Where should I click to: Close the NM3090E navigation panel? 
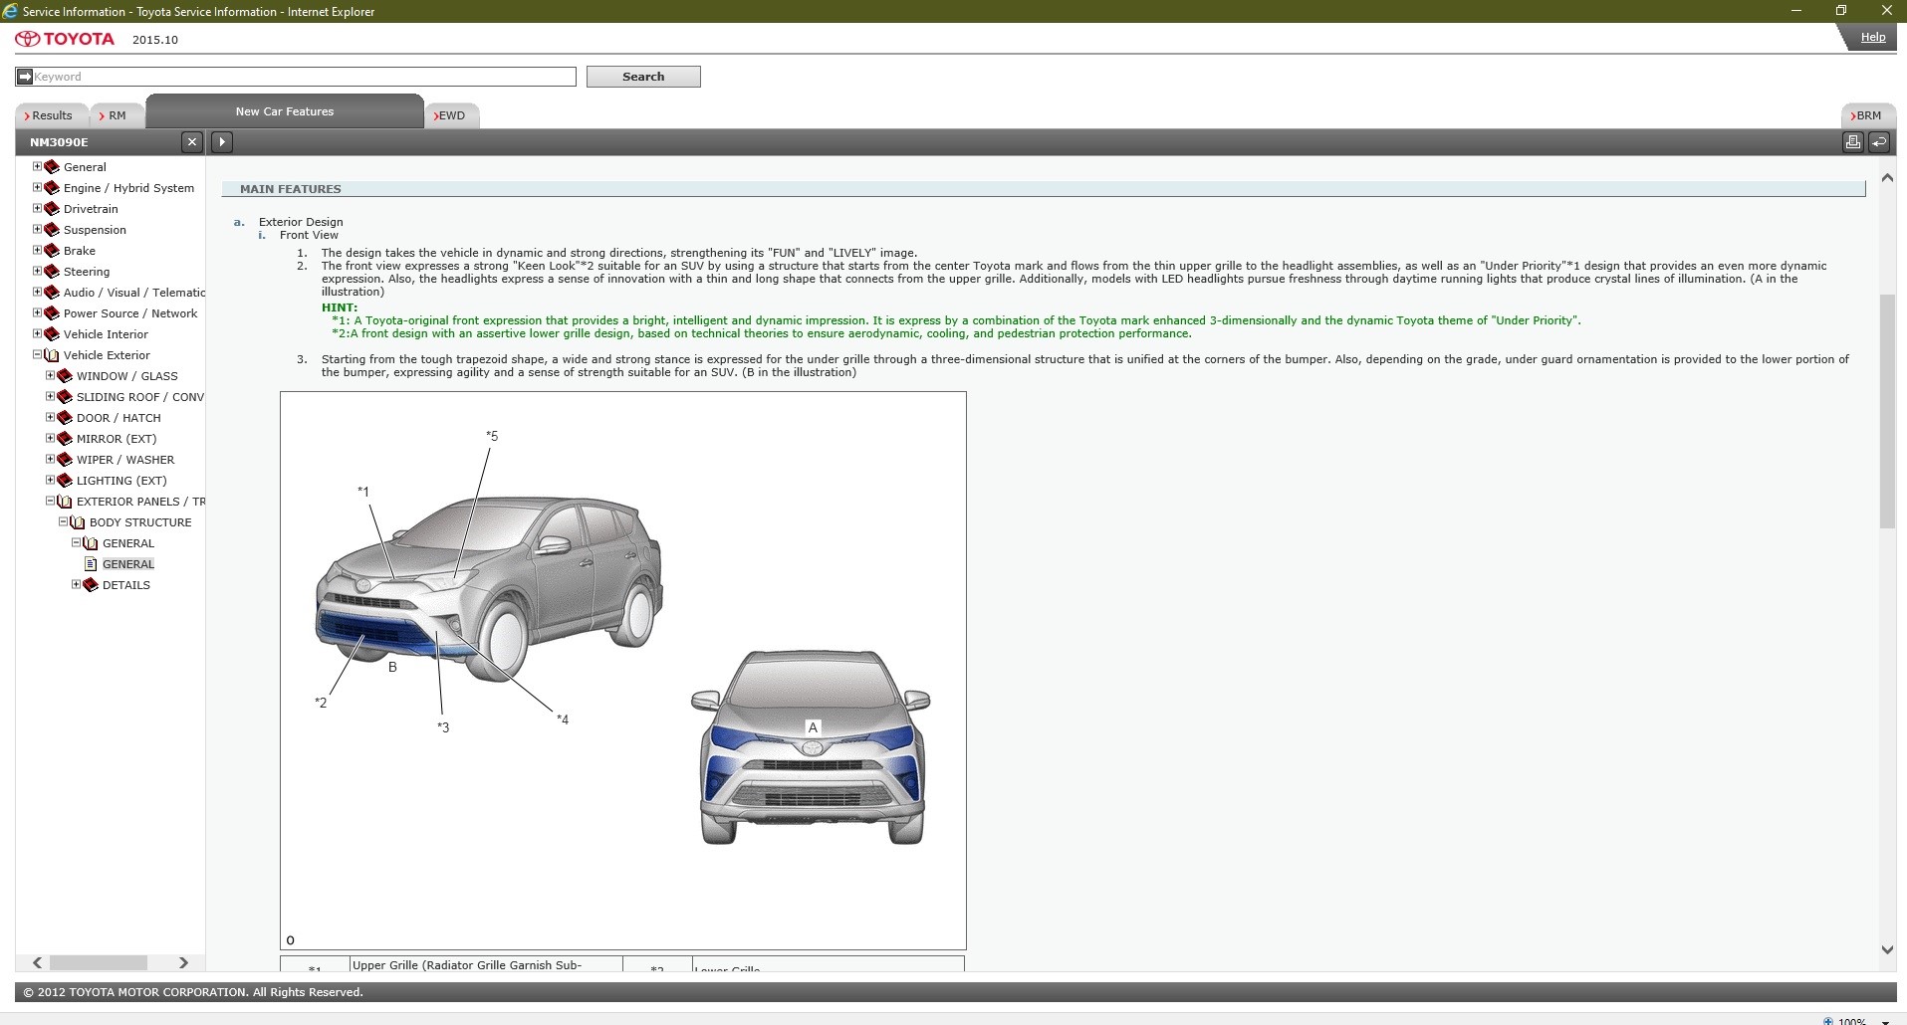tap(192, 142)
